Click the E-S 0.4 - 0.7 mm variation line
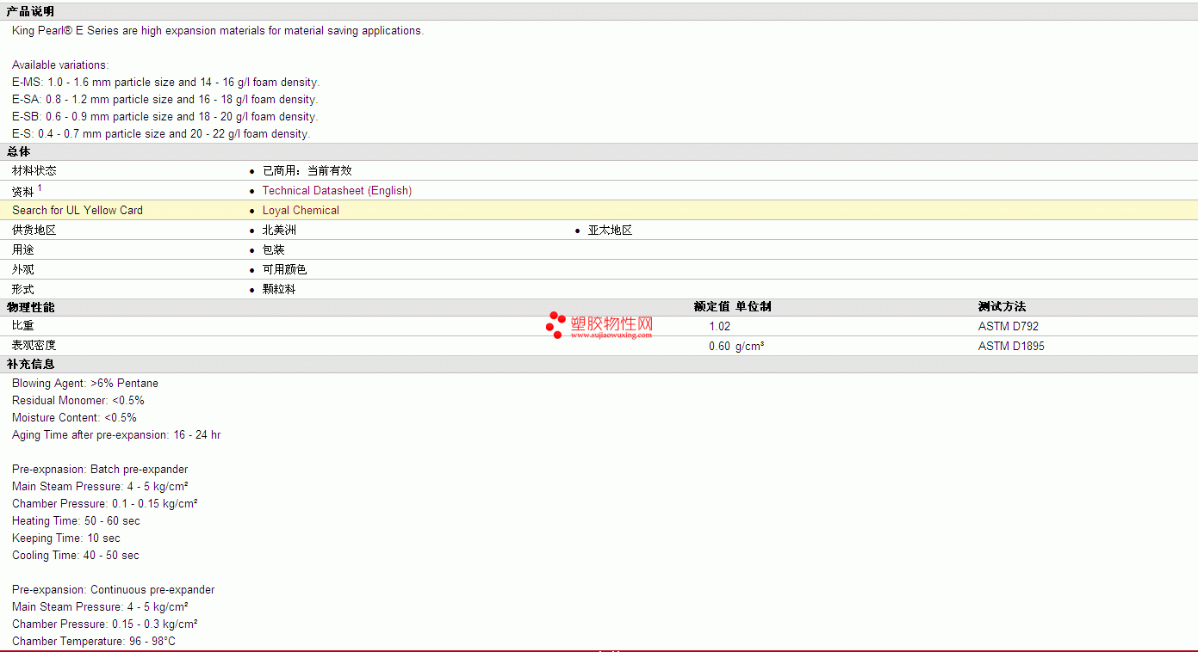This screenshot has height=652, width=1198. click(x=161, y=133)
